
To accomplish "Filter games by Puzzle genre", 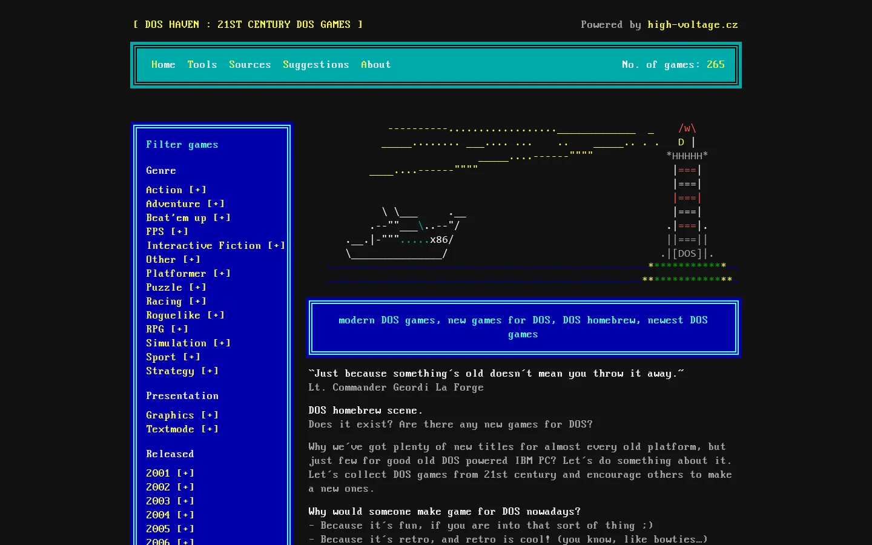I will (176, 288).
